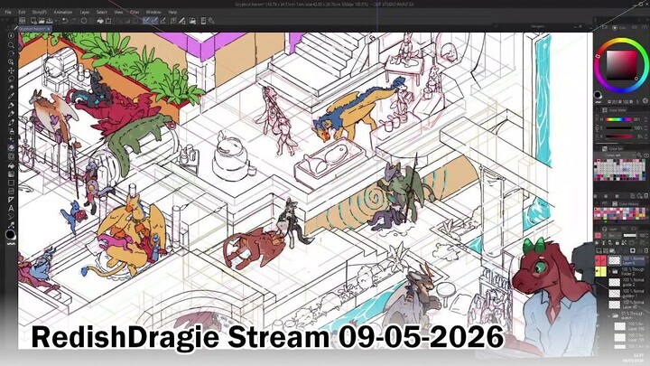This screenshot has height=366, width=650.
Task: Select the Ruler tool
Action: 11,200
